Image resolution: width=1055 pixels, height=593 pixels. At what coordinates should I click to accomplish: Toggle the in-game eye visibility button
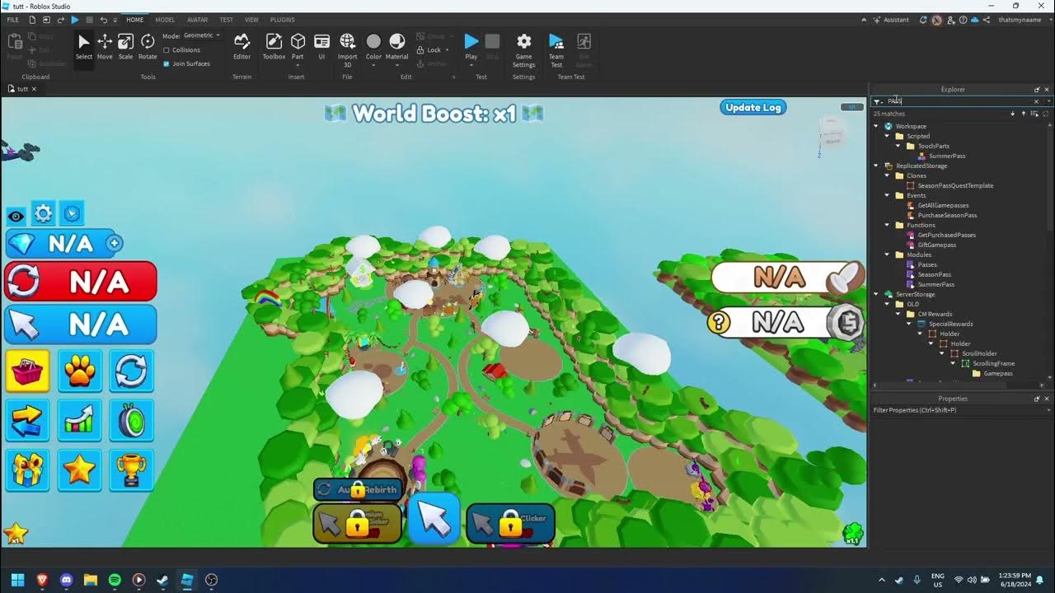16,217
